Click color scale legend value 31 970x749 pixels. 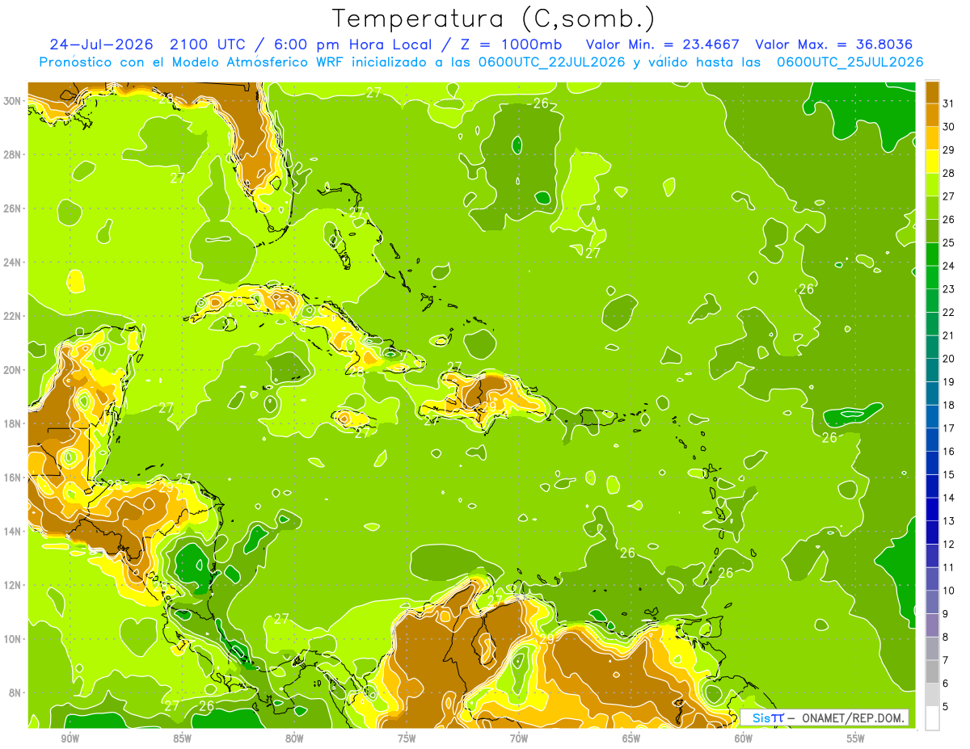(x=949, y=104)
